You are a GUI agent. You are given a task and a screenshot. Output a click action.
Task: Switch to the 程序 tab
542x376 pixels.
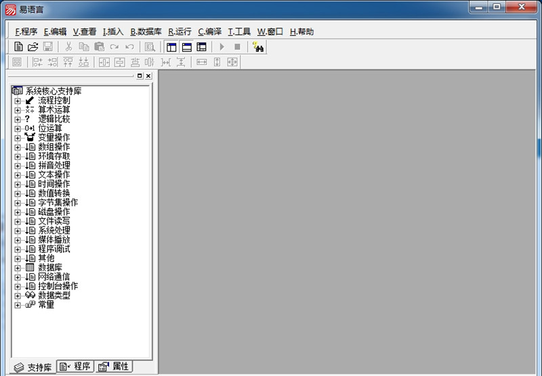tap(75, 367)
